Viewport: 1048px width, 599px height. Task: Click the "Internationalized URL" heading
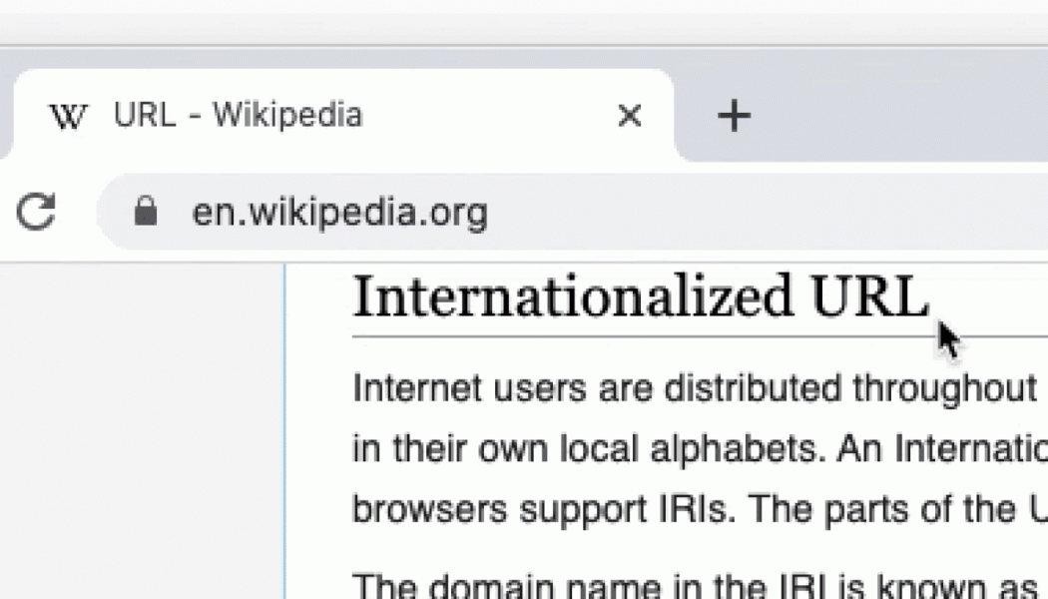pos(639,296)
